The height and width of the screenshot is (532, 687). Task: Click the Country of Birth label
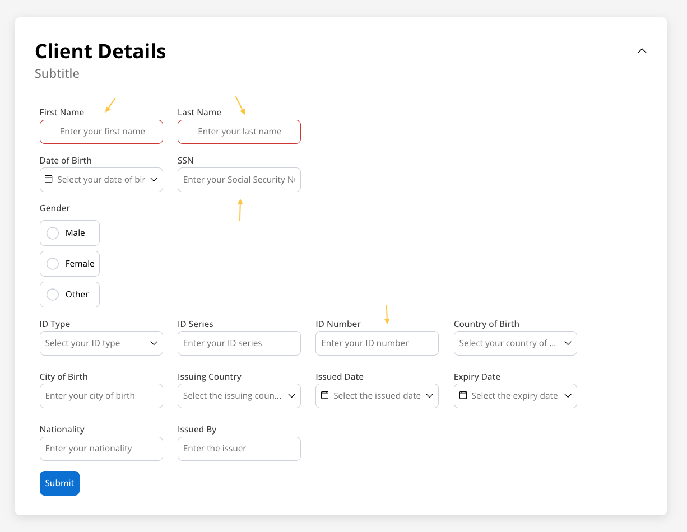pyautogui.click(x=486, y=324)
